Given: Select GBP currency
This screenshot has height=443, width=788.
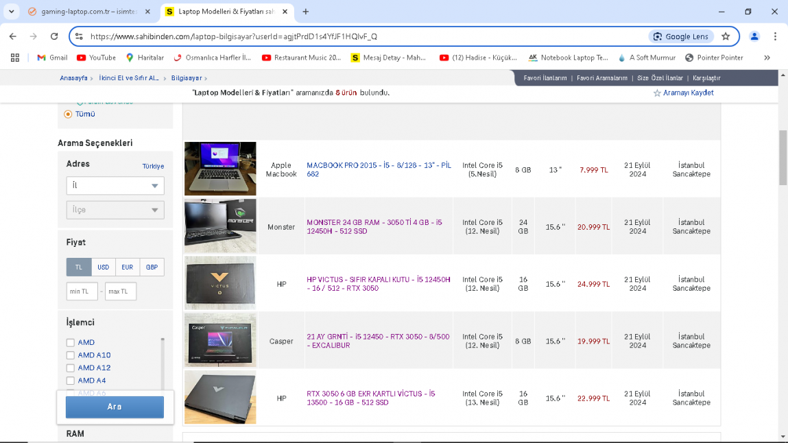Looking at the screenshot, I should pos(152,267).
